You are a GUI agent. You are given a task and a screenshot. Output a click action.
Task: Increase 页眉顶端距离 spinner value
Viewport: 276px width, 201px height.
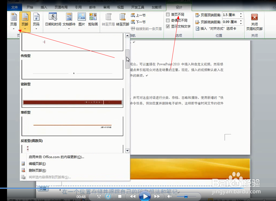(241, 13)
